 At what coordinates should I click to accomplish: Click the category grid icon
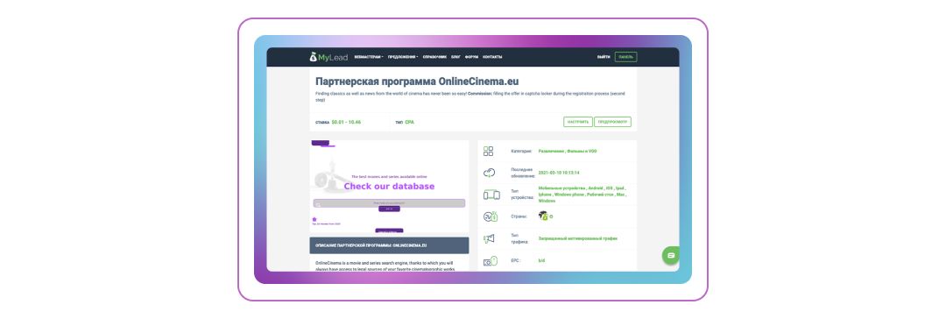[x=489, y=151]
